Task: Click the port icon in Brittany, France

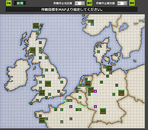Action: [42, 120]
